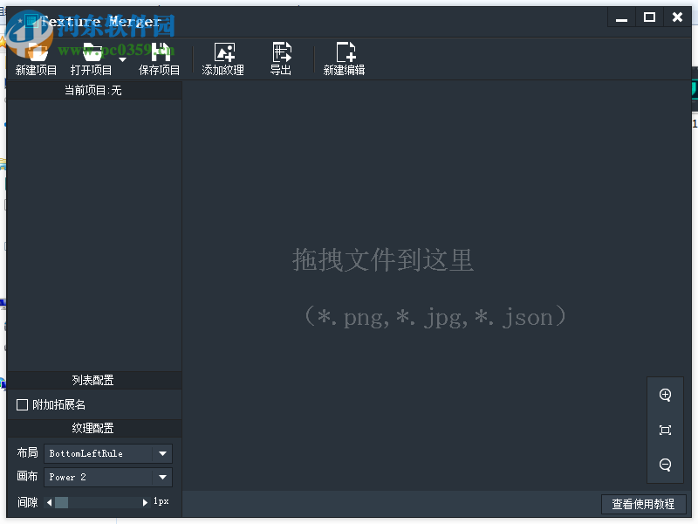698x524 pixels.
Task: Click the 导出 export icon
Action: click(281, 52)
